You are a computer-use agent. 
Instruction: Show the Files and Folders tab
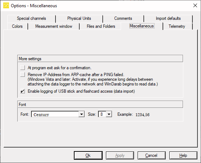point(101,26)
